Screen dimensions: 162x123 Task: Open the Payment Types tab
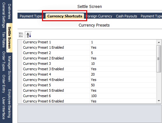pyautogui.click(x=32, y=16)
